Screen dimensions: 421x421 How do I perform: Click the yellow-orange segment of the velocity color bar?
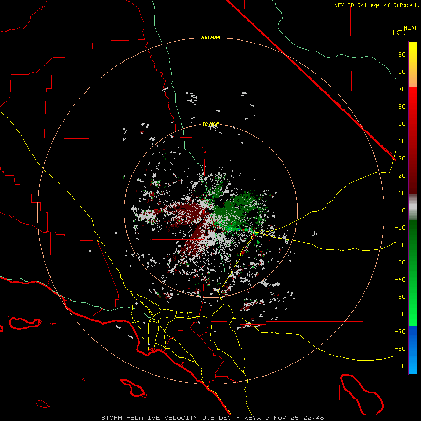413,65
